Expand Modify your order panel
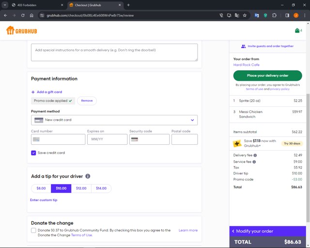310x248 pixels. (267, 231)
